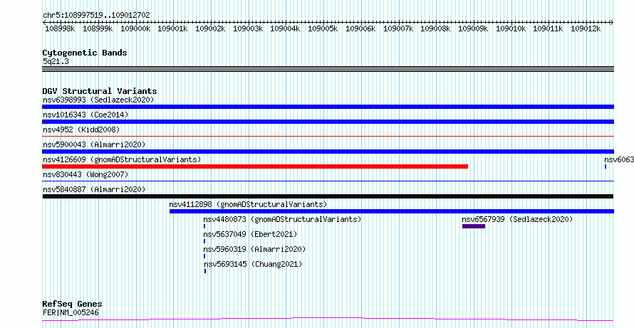Click the small blue mark under nsv5960319
This screenshot has width=634, height=328.
click(x=204, y=256)
